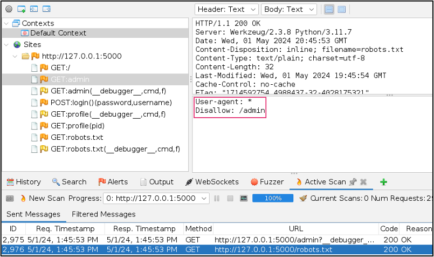Sort by Req. Timestamp column header

pos(65,229)
